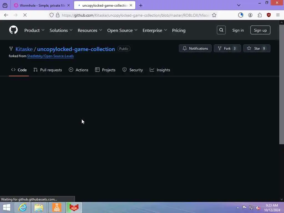The height and width of the screenshot is (213, 284).
Task: Open uncopylocked-game-collection repository link
Action: [76, 49]
